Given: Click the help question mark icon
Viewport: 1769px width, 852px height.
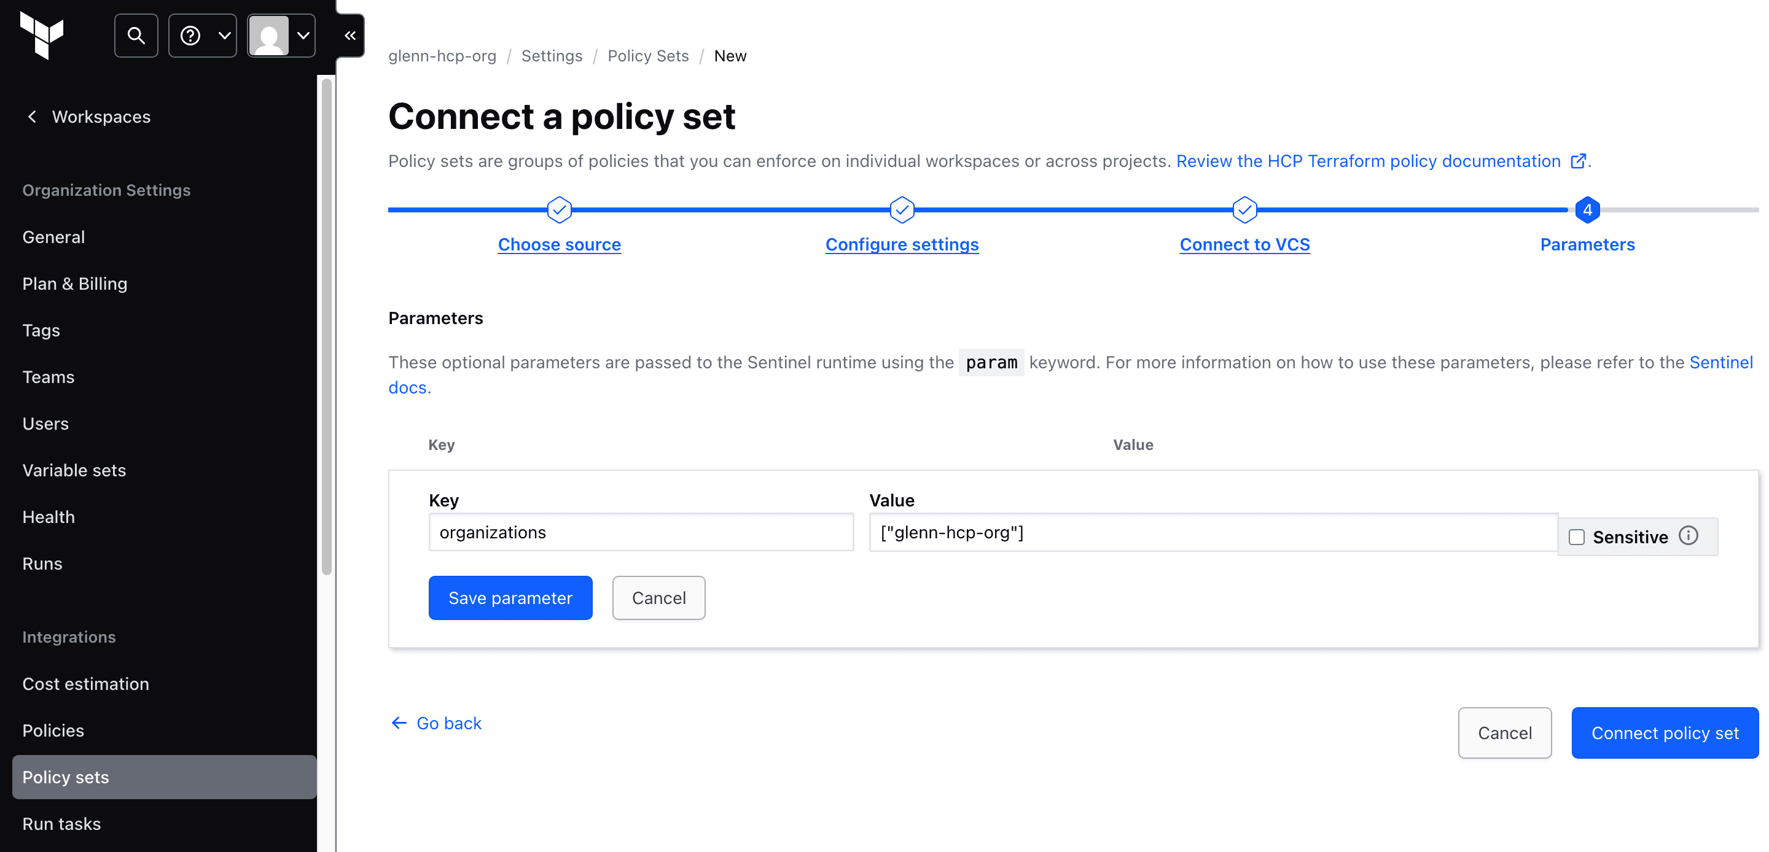Looking at the screenshot, I should 190,35.
